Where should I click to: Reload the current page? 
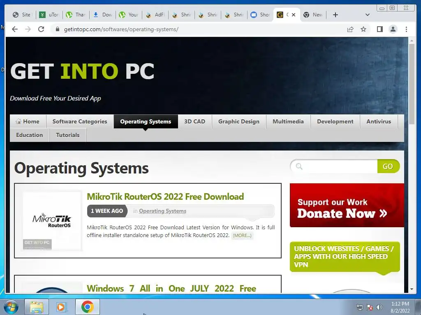coord(41,29)
